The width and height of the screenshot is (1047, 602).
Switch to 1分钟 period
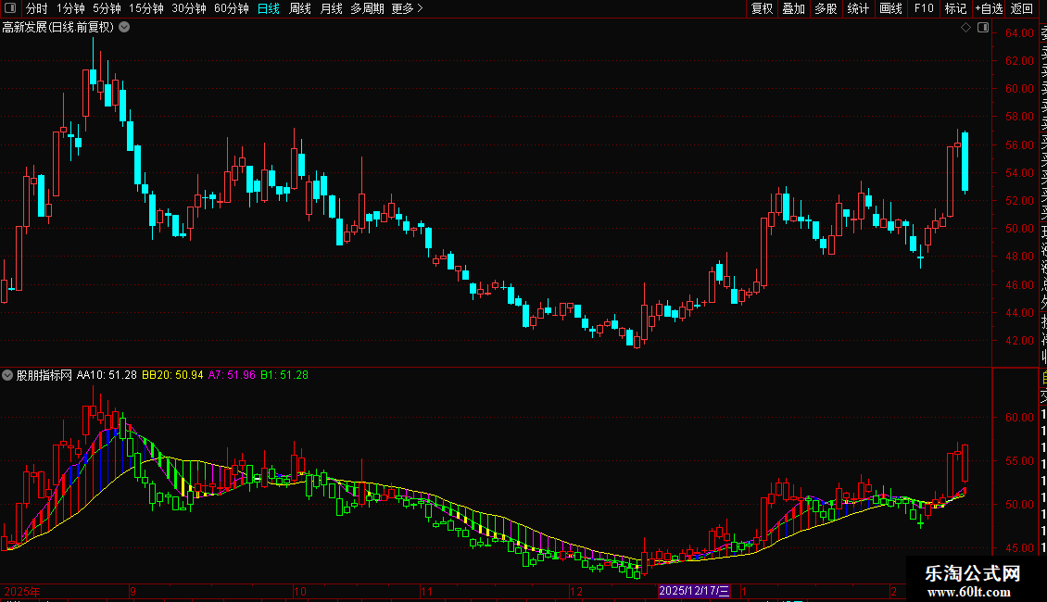click(x=70, y=8)
